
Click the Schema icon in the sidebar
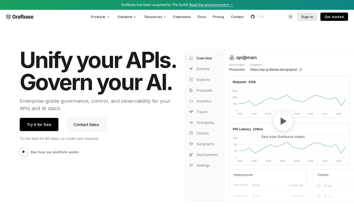[x=191, y=69]
